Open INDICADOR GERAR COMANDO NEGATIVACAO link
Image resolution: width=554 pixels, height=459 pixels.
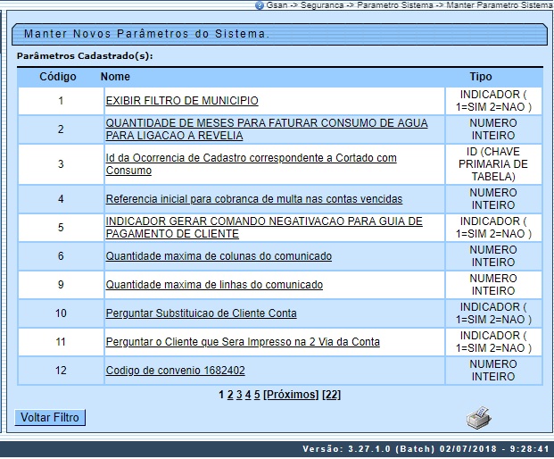264,228
